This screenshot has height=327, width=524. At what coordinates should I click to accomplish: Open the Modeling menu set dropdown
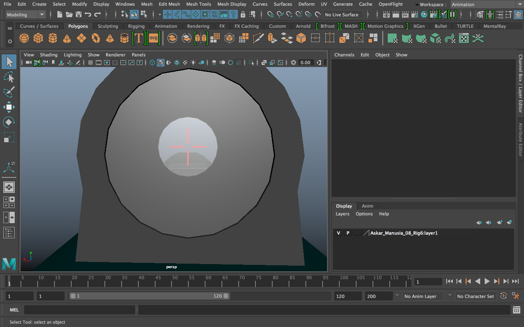pos(25,15)
